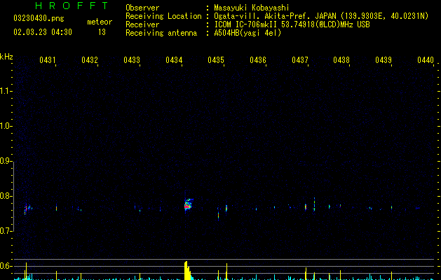The height and width of the screenshot is (280, 441).
Task: Click the 'meteor' count label
Action: (x=100, y=22)
